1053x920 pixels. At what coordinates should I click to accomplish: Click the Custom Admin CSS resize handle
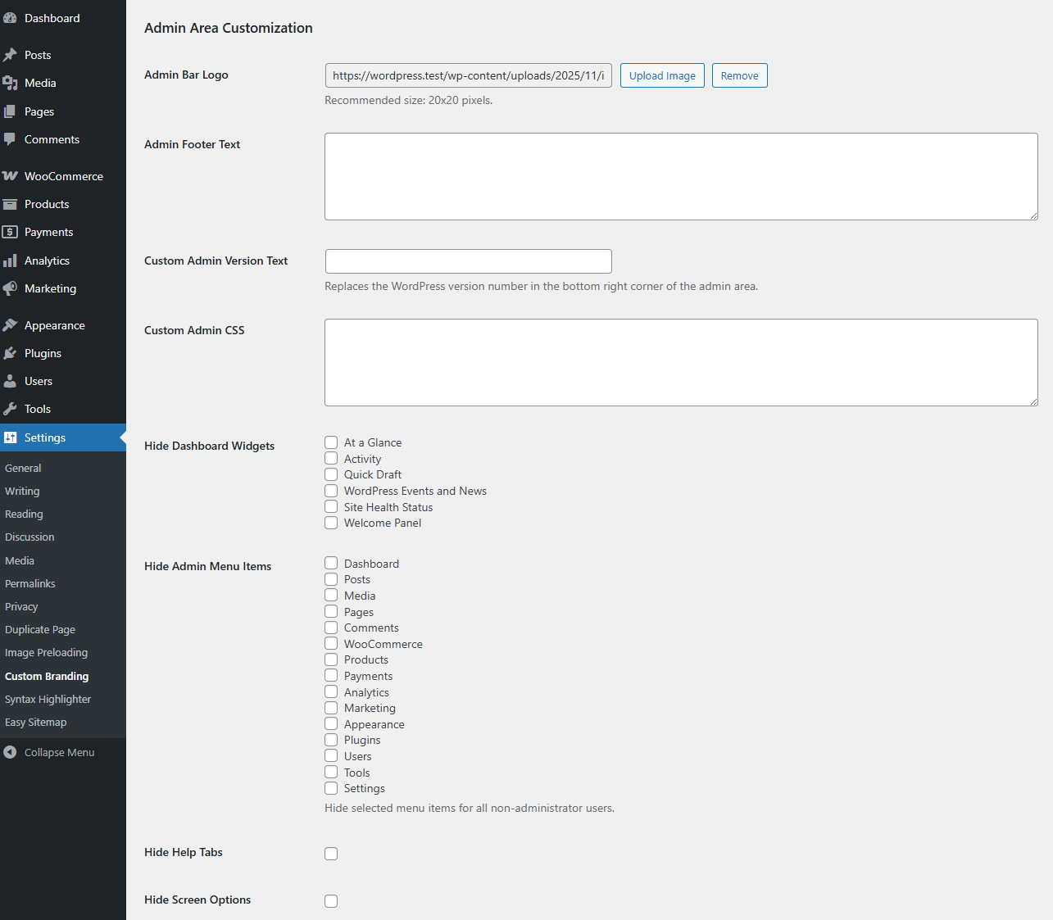pos(1033,401)
